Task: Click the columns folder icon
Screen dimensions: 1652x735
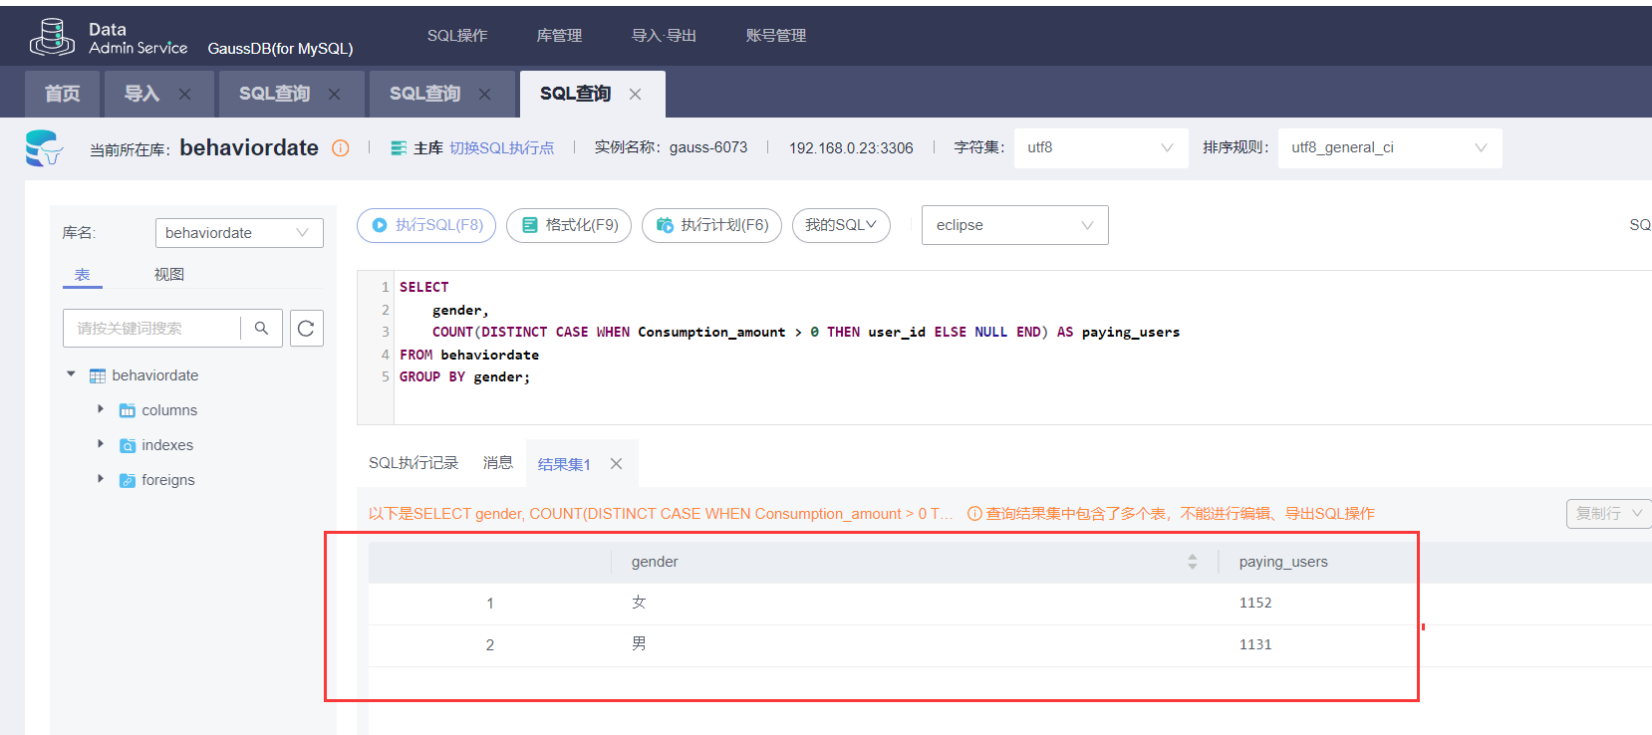Action: point(128,410)
